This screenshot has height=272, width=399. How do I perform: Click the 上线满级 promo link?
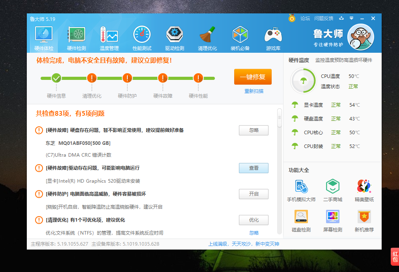pos(244,244)
